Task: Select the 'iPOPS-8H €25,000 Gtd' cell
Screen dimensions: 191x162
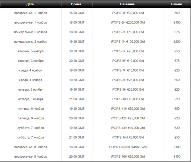Action: click(128, 80)
